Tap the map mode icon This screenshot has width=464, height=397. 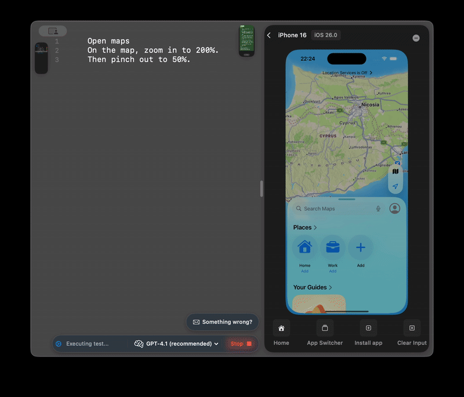click(x=395, y=172)
